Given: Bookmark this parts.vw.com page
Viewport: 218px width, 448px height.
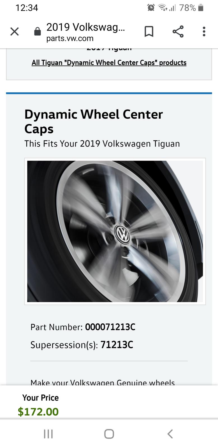Looking at the screenshot, I should click(x=149, y=32).
